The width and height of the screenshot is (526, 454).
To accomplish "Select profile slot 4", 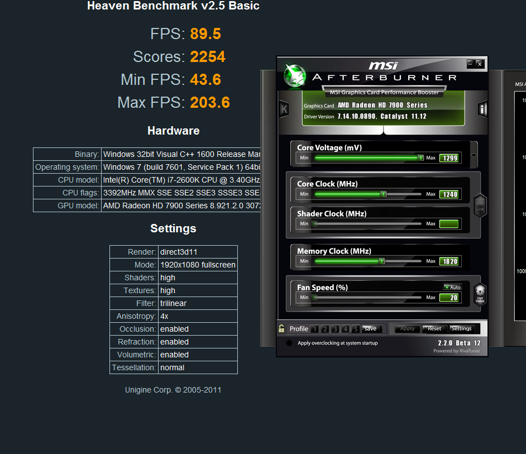I will pos(346,329).
